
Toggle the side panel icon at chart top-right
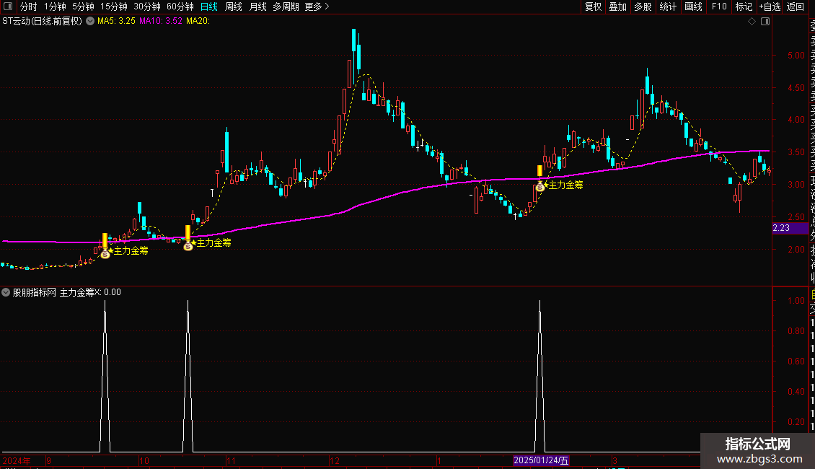[765, 21]
